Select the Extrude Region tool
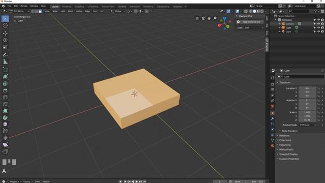Screen dimensions: 325x183 pos(5,77)
